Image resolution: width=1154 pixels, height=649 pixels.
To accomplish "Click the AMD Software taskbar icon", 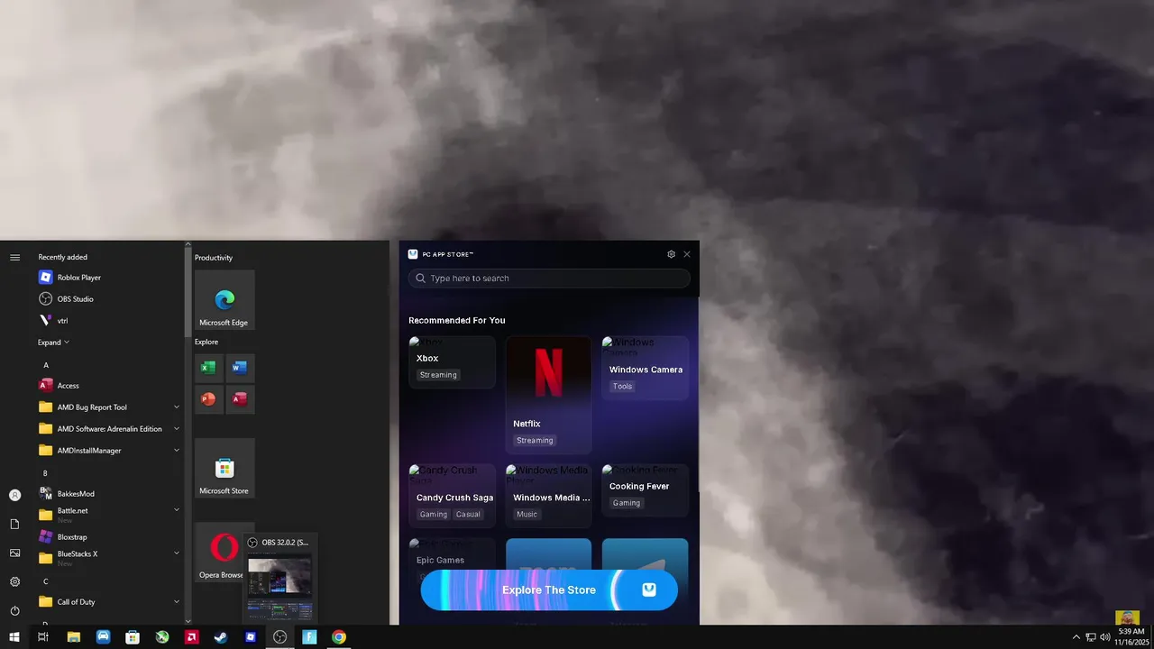I will click(x=192, y=637).
